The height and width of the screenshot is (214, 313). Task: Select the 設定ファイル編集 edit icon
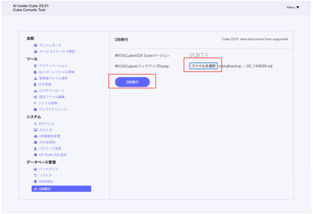click(35, 97)
